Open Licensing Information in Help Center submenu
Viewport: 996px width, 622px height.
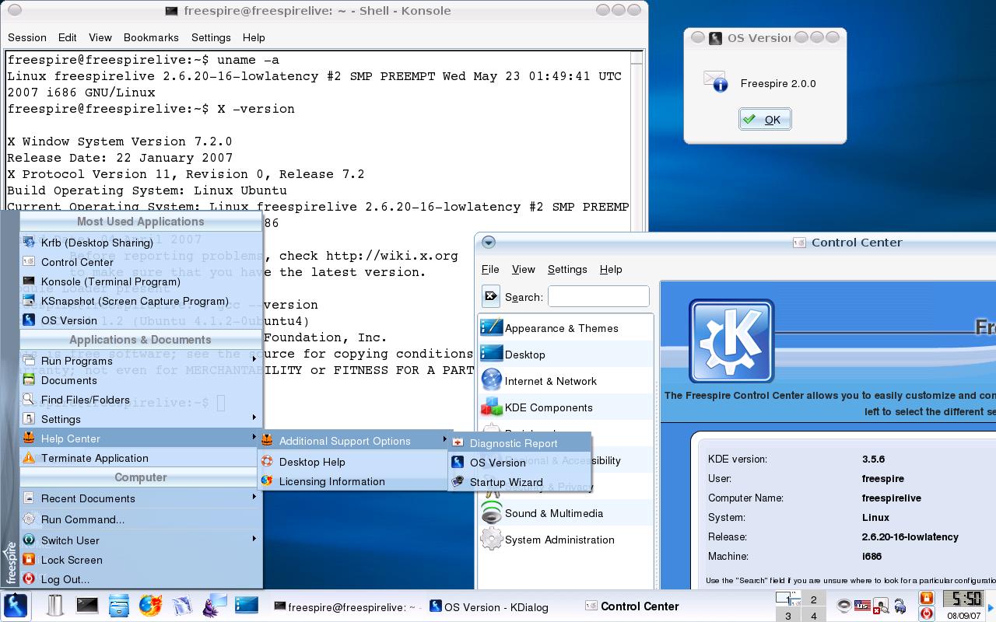(353, 481)
